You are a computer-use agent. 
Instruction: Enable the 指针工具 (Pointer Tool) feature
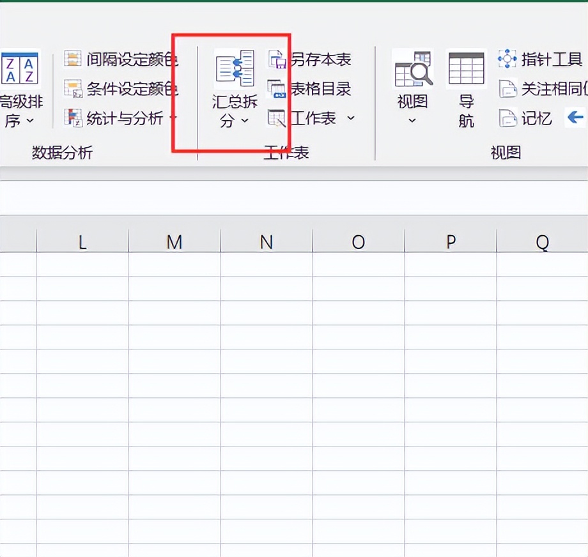tap(543, 59)
